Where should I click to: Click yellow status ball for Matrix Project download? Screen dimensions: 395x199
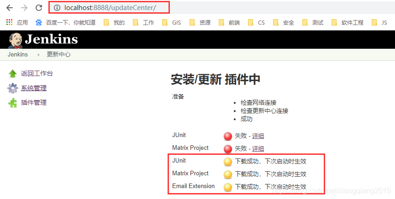[228, 174]
